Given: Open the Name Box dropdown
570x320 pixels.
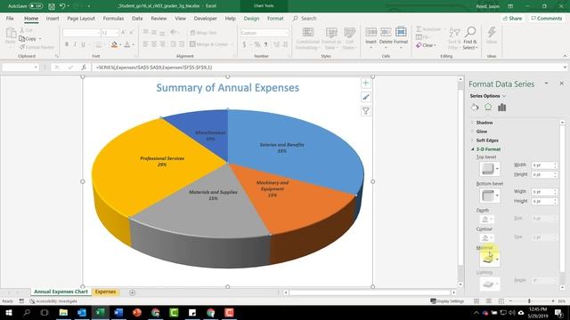Looking at the screenshot, I should click(36, 68).
